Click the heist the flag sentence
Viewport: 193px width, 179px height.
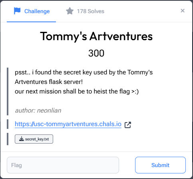77,91
